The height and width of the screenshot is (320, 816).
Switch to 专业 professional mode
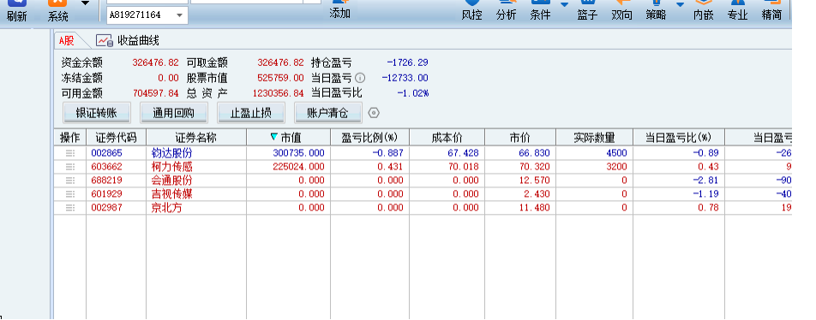tap(737, 10)
